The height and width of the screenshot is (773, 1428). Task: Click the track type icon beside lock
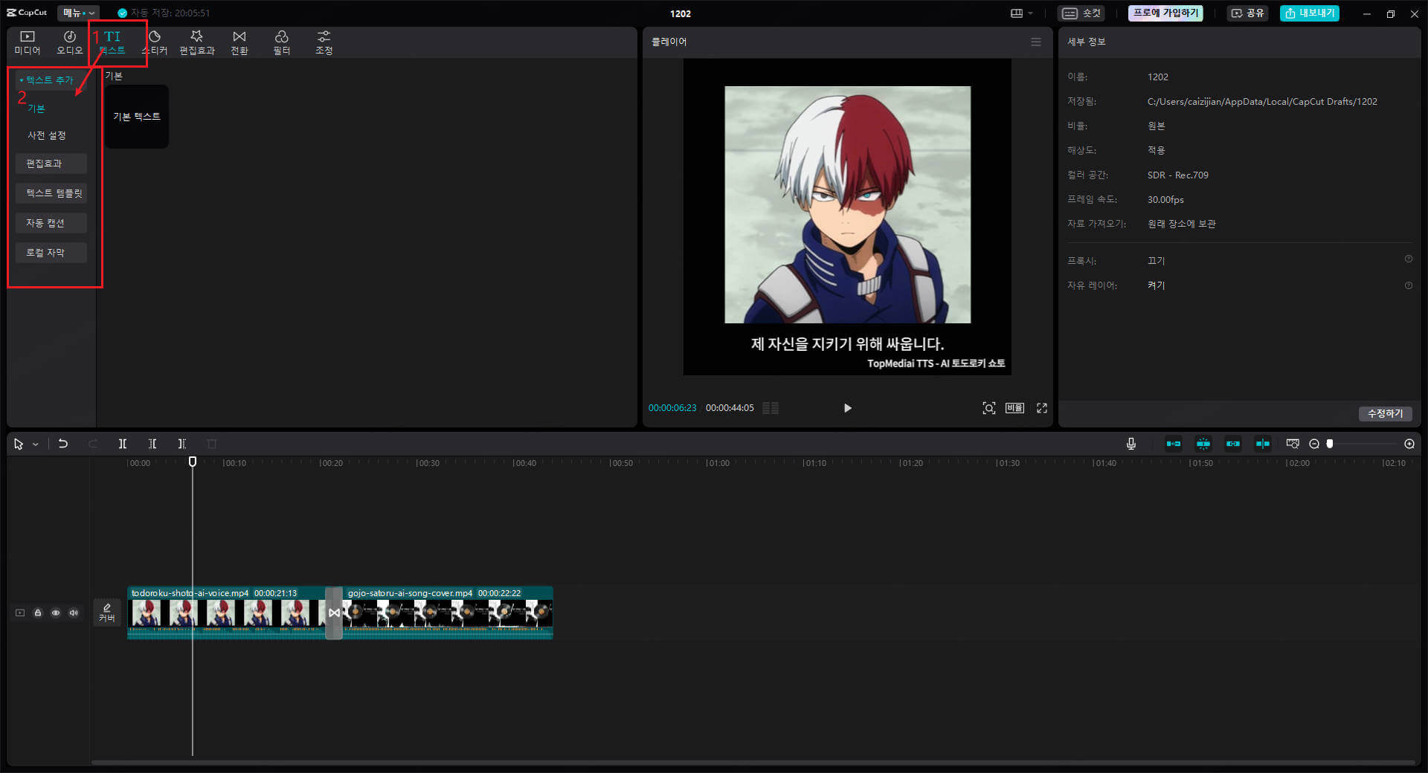(x=20, y=612)
